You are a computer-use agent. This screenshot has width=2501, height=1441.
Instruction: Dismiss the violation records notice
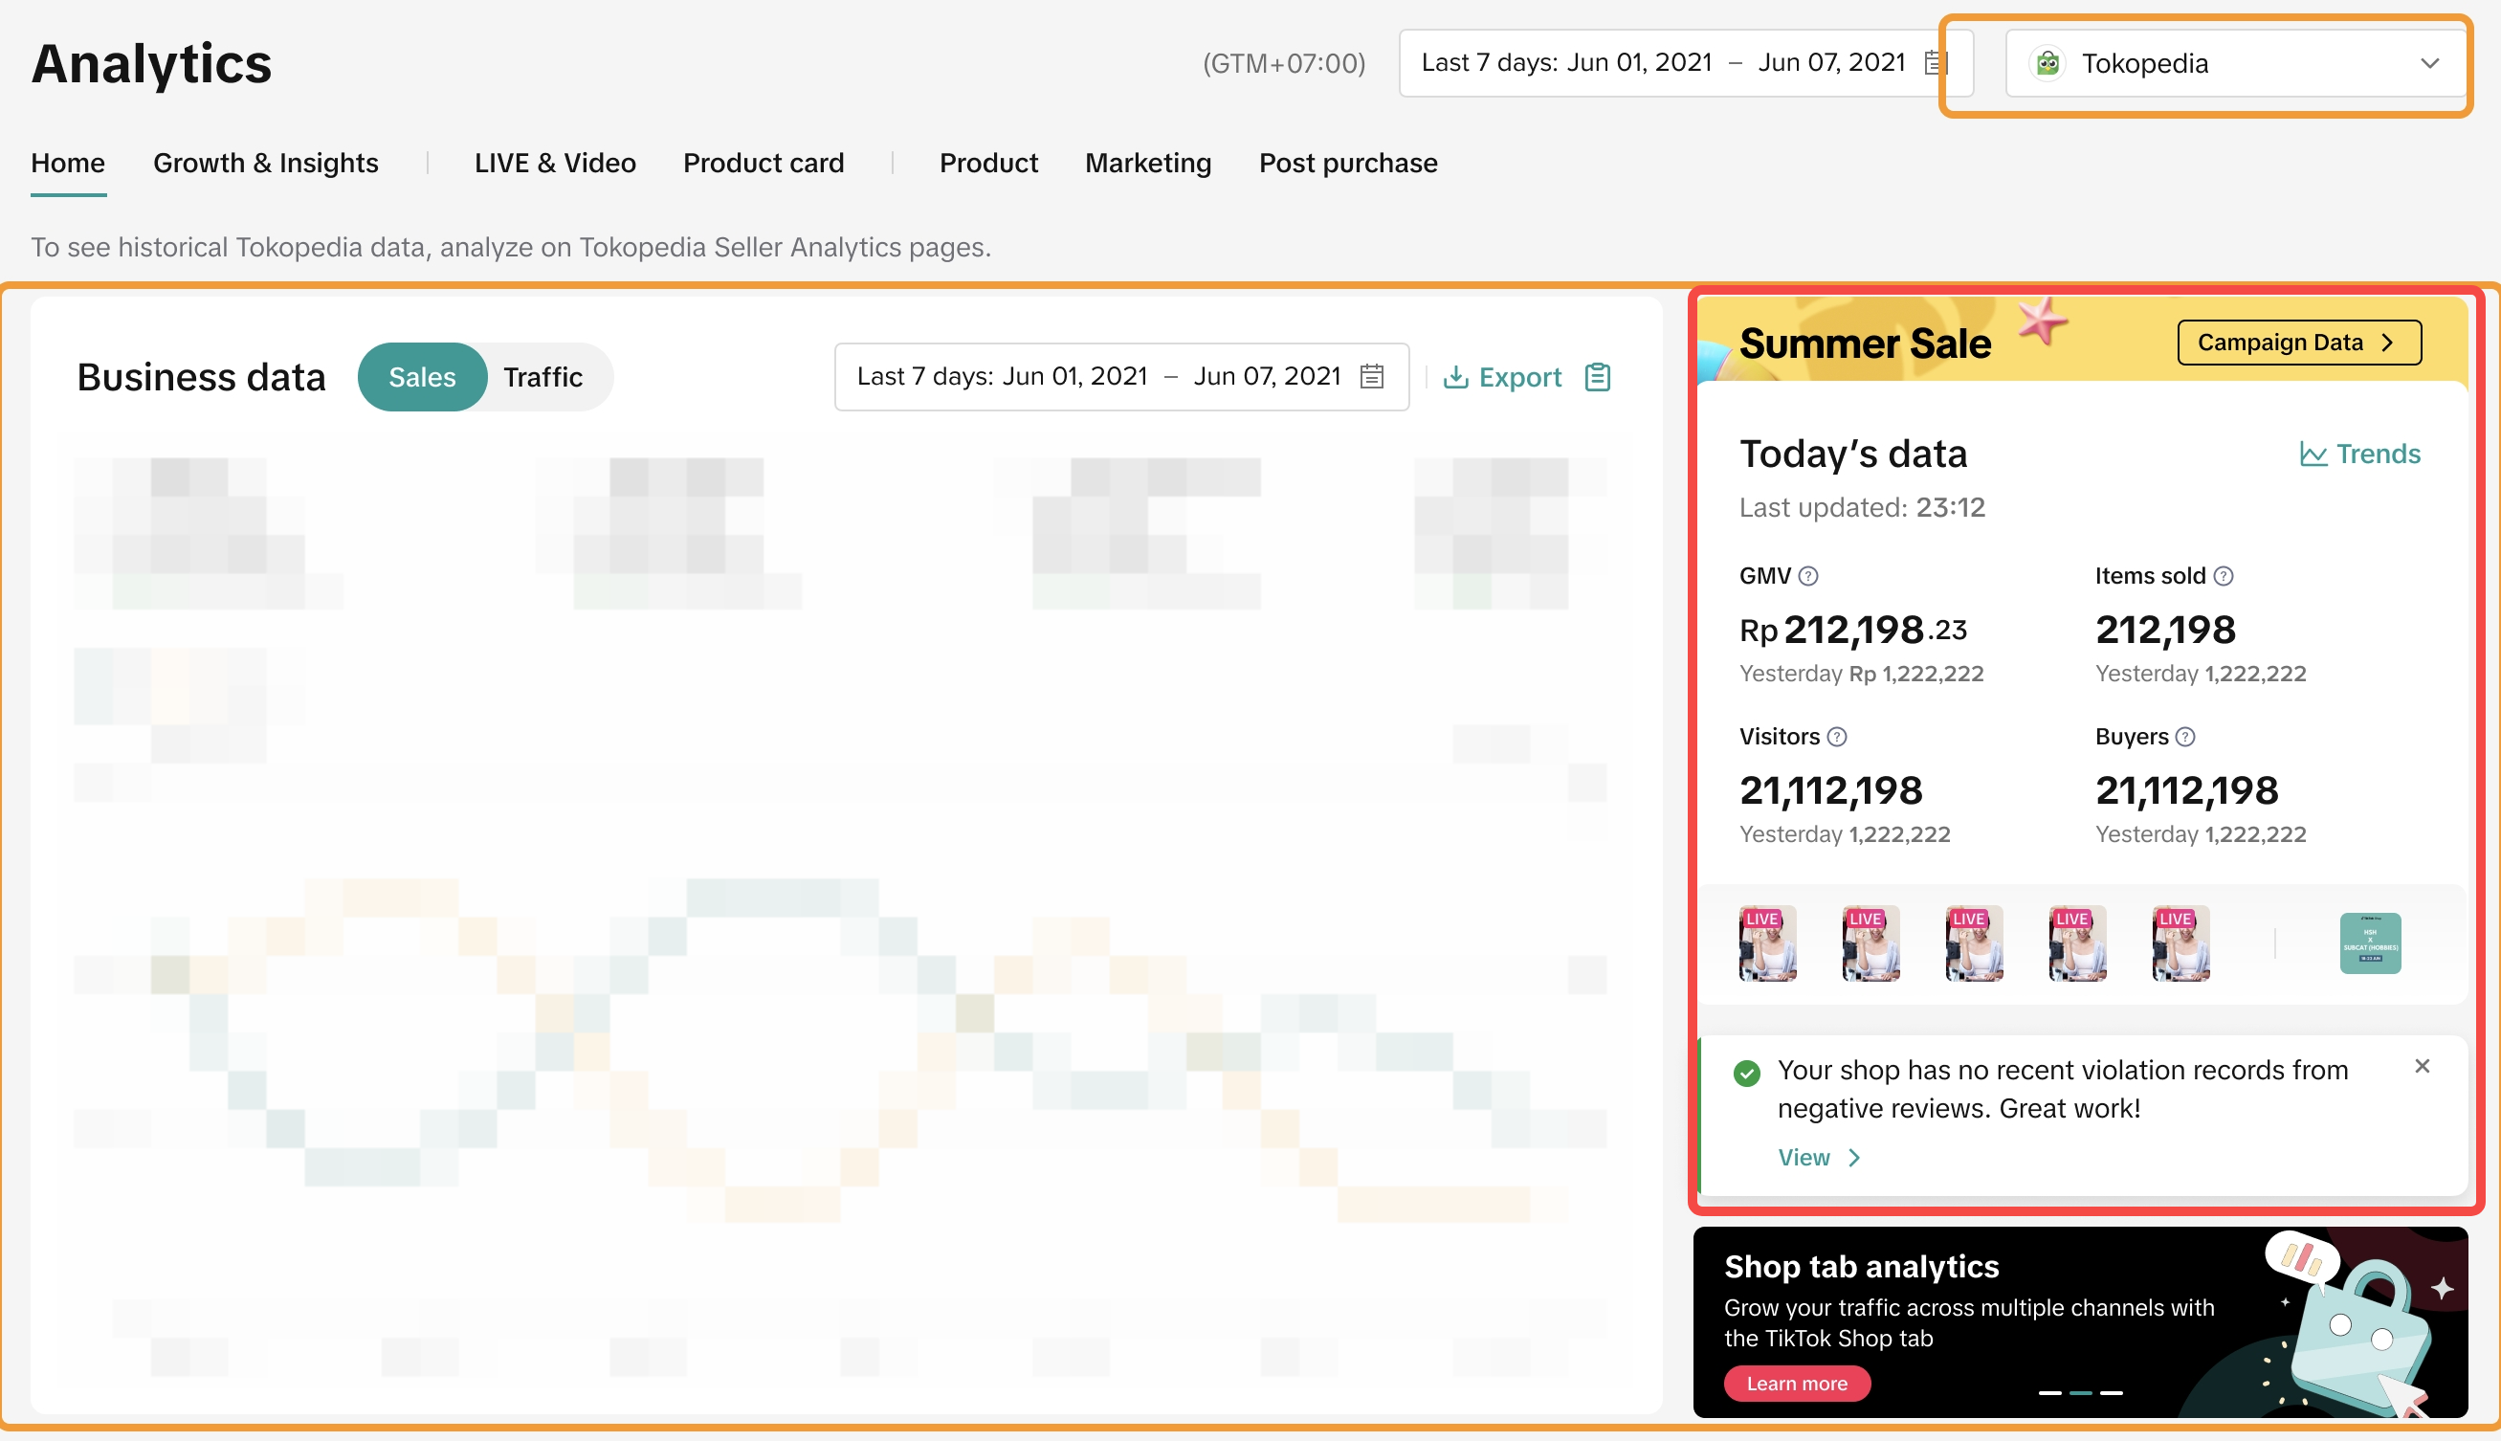(2422, 1066)
